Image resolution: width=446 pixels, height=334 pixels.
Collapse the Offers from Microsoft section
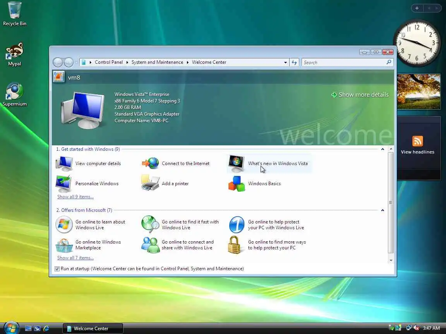(x=383, y=210)
